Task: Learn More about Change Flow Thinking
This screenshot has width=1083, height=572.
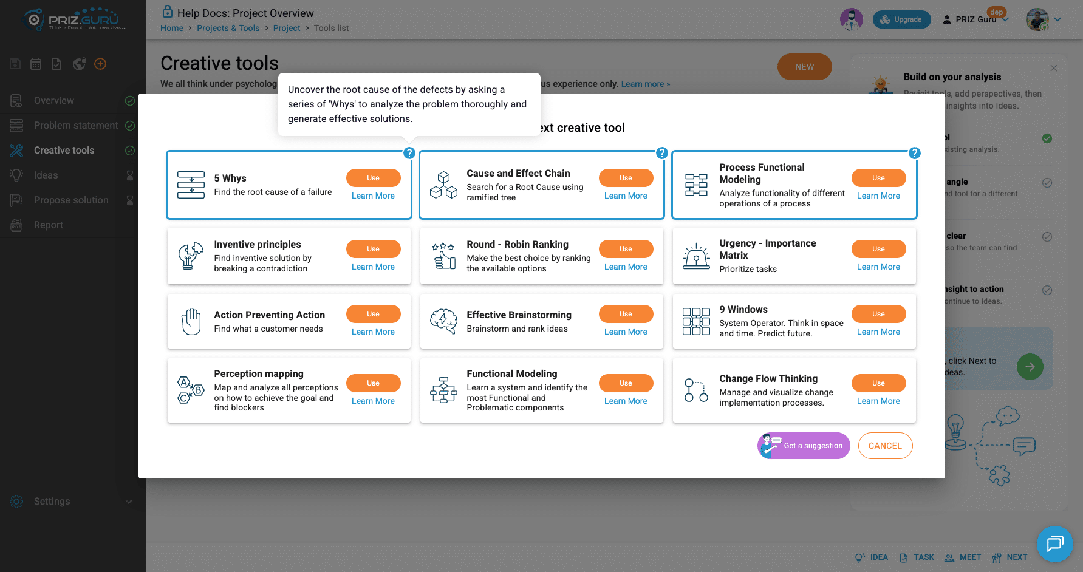Action: pos(878,401)
